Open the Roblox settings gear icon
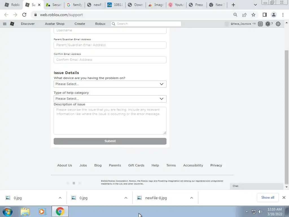 point(278,24)
